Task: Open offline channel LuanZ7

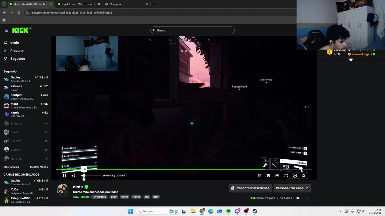Action: 26,150
